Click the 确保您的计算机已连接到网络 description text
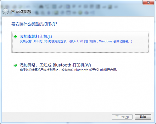Screen dimensions: 156x124 click(x=39, y=70)
